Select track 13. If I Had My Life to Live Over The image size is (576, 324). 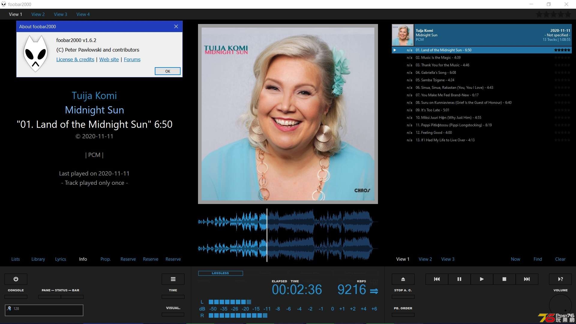pos(481,140)
